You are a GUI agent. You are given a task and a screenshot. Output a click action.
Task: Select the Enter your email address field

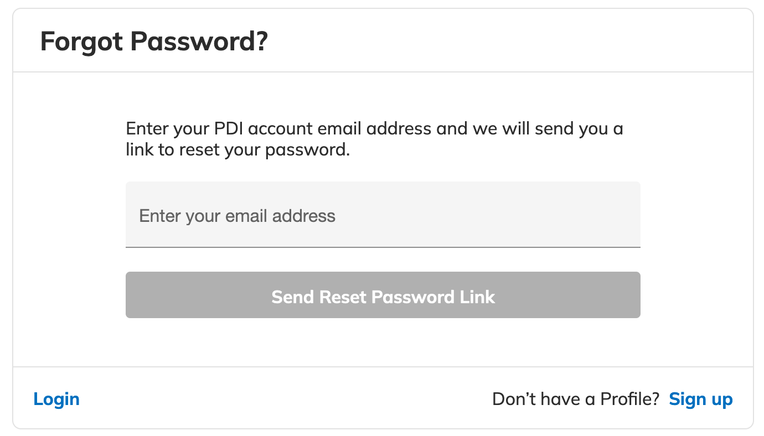click(x=383, y=215)
